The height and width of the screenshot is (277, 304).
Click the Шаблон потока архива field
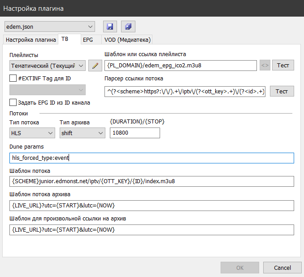pos(152,206)
